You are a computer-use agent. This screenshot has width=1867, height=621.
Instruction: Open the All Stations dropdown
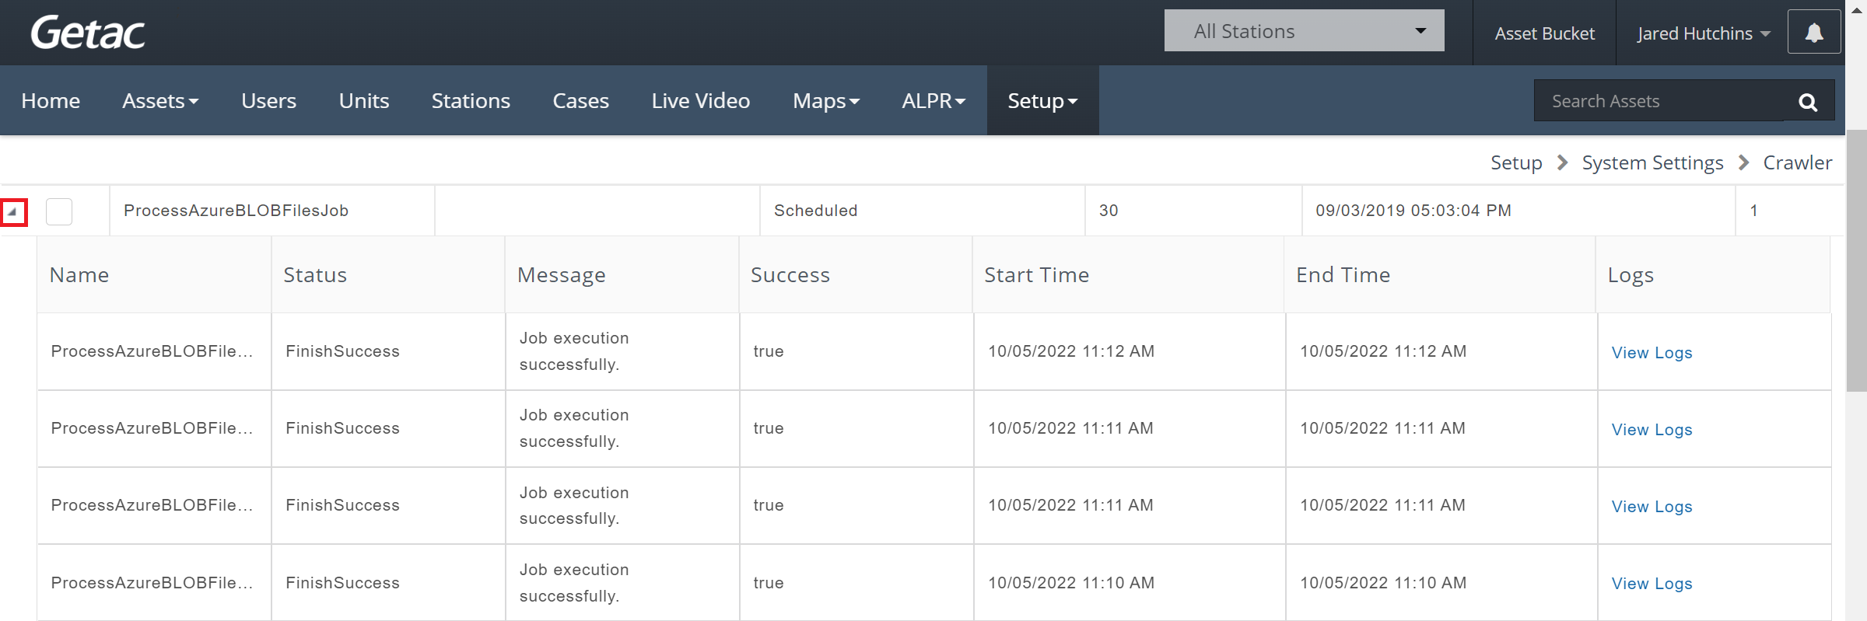pyautogui.click(x=1304, y=31)
